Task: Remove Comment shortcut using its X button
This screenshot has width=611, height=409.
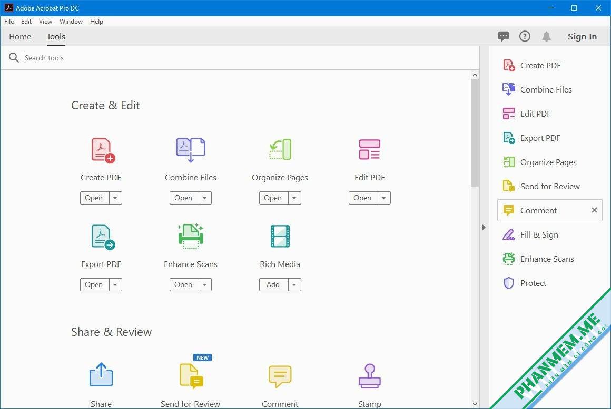Action: [x=594, y=210]
